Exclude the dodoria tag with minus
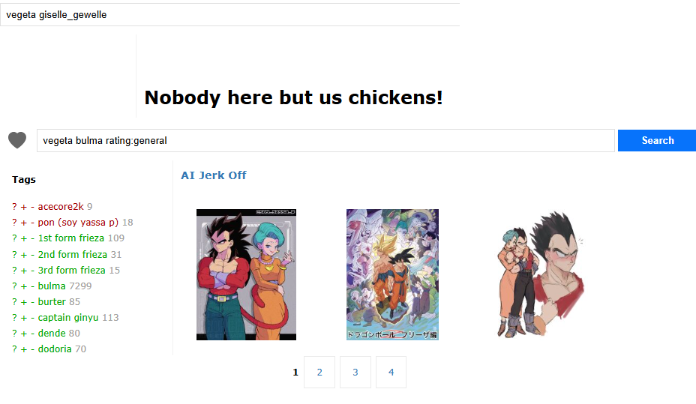Screen dimensions: 696x404 pos(32,349)
